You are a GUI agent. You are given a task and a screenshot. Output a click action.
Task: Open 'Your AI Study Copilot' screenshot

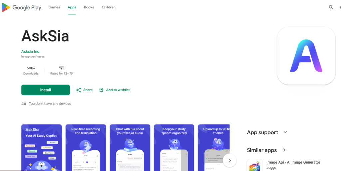click(x=41, y=148)
